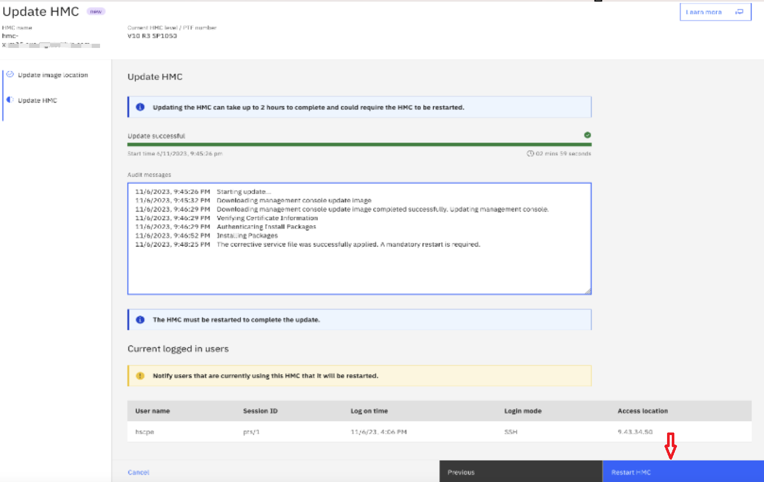Click the 'Update successful' status text
764x482 pixels.
tap(156, 136)
